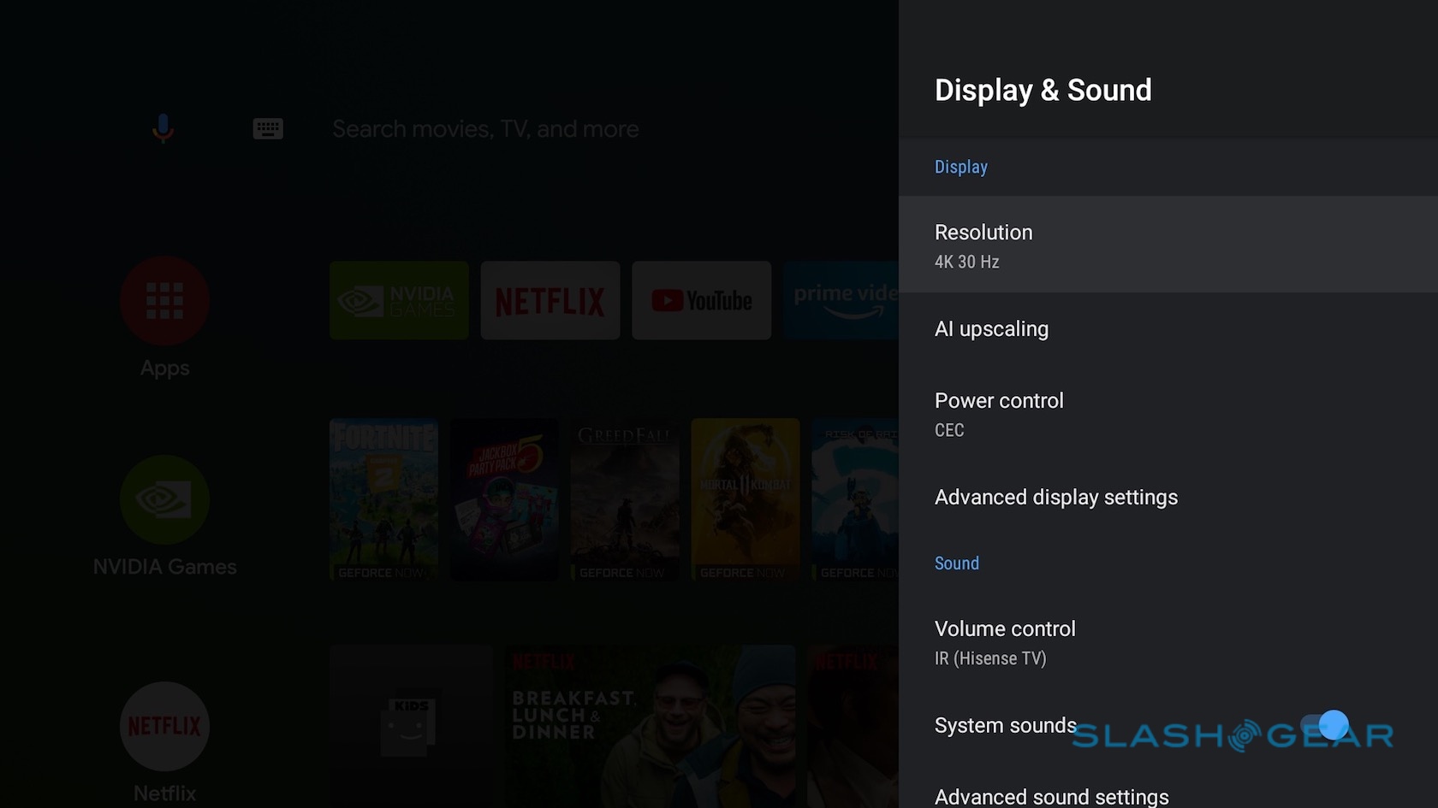Image resolution: width=1438 pixels, height=808 pixels.
Task: Select AI upscaling menu item
Action: pyautogui.click(x=1168, y=329)
